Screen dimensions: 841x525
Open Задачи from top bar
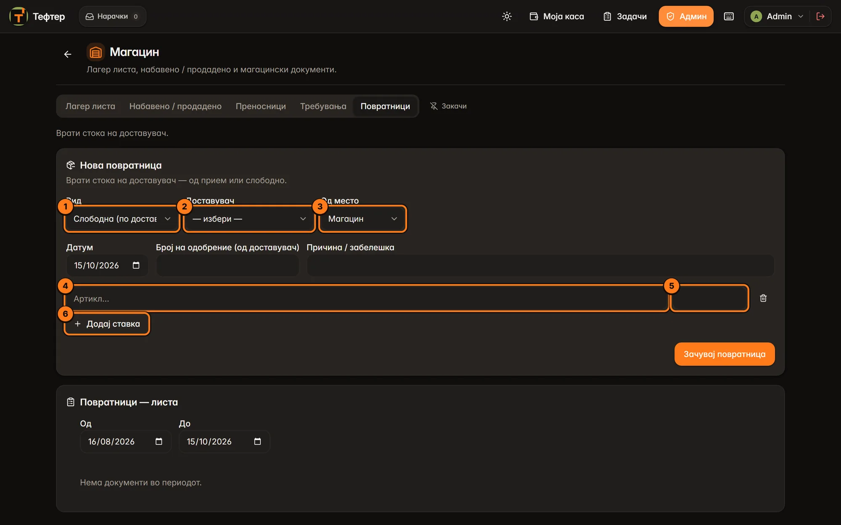point(625,16)
